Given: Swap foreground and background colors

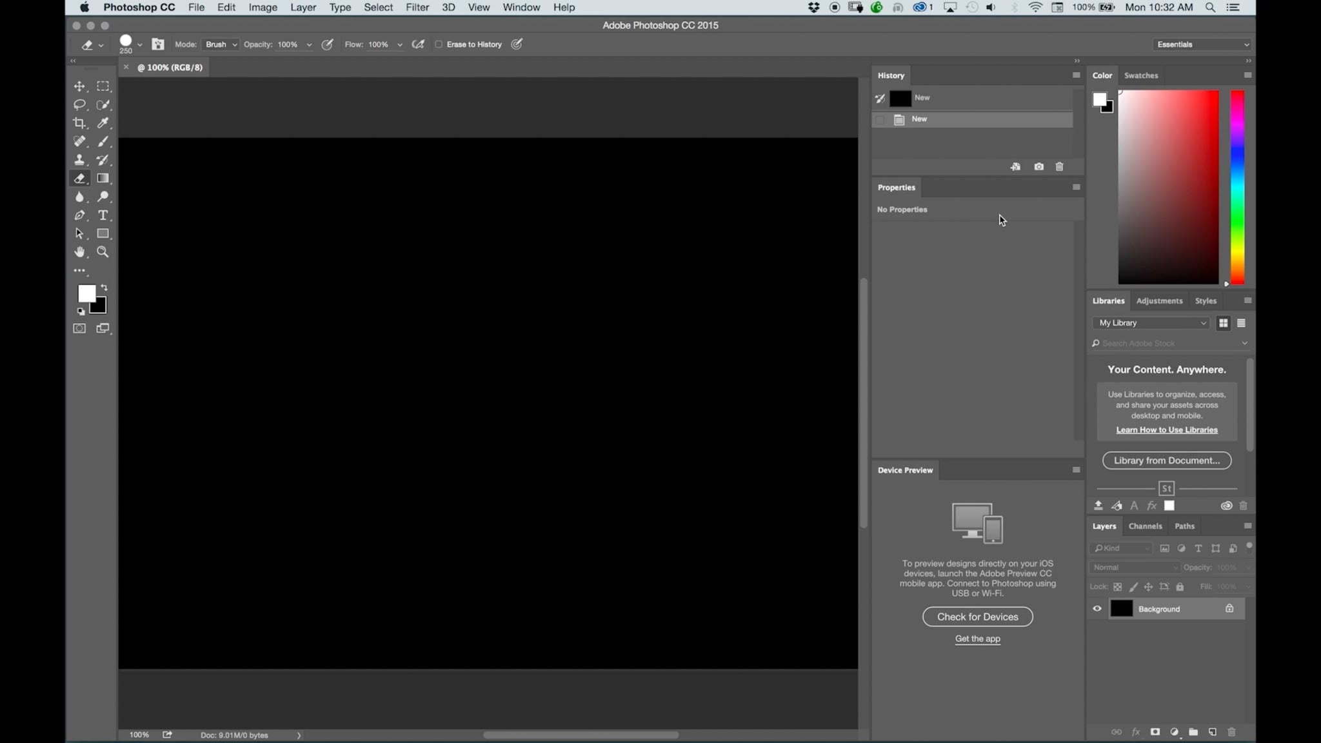Looking at the screenshot, I should [105, 287].
